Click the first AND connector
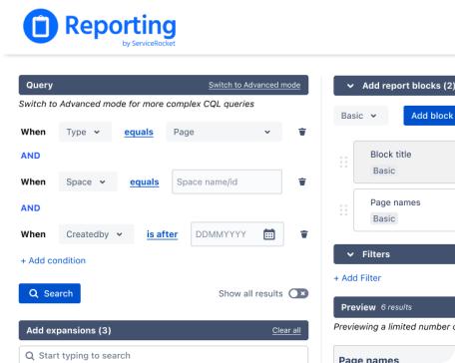Screen dimensions: 455x363 [31, 156]
